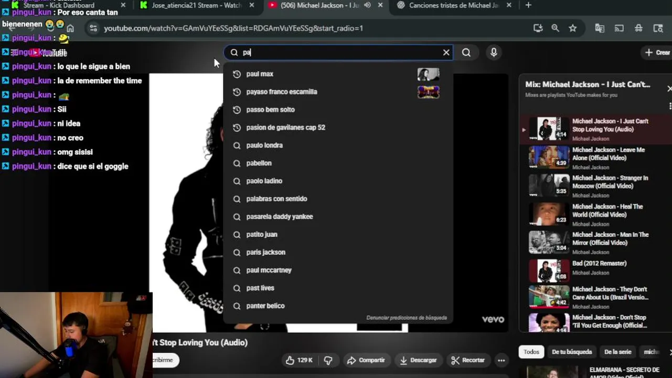
Task: Select the "Todos" filter chip
Action: [x=531, y=352]
